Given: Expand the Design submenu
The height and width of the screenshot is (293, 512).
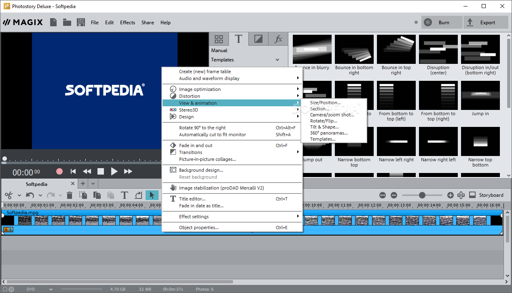Looking at the screenshot, I should click(232, 117).
